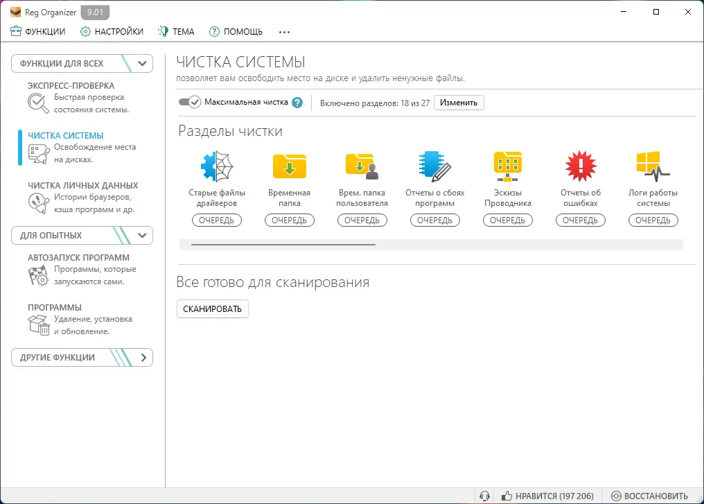Select the Старые файлы драйверов cleanup icon
This screenshot has width=704, height=504.
click(x=217, y=165)
